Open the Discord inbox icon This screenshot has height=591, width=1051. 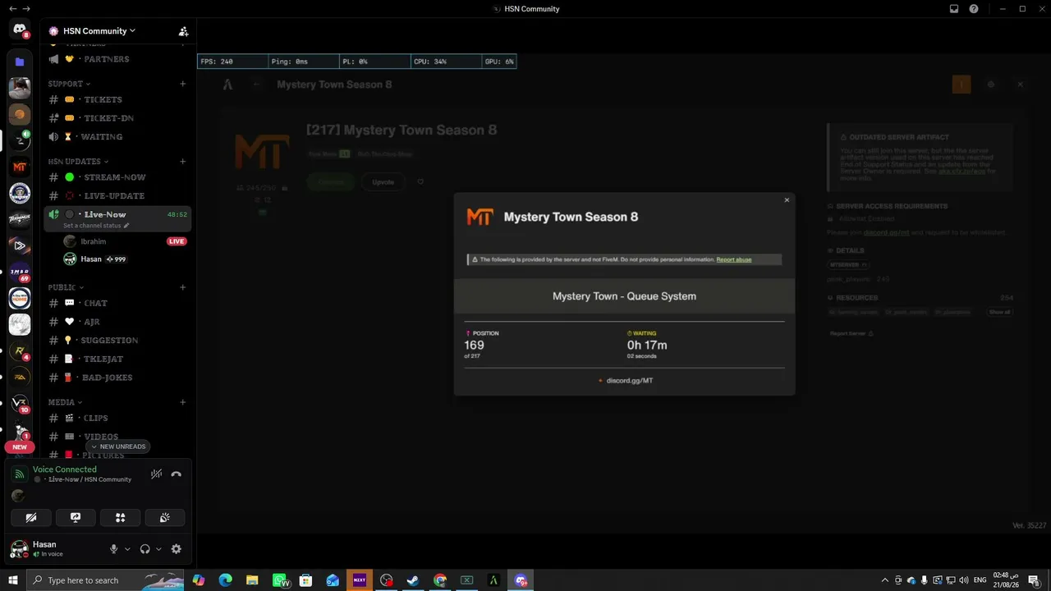tap(954, 9)
